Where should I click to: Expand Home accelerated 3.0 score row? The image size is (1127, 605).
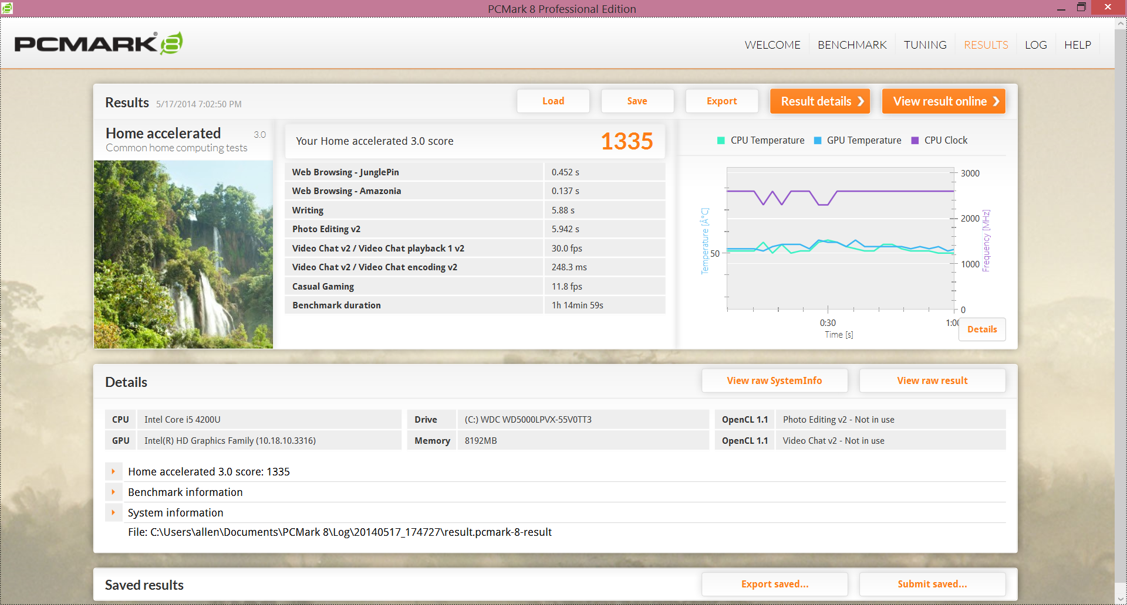113,471
